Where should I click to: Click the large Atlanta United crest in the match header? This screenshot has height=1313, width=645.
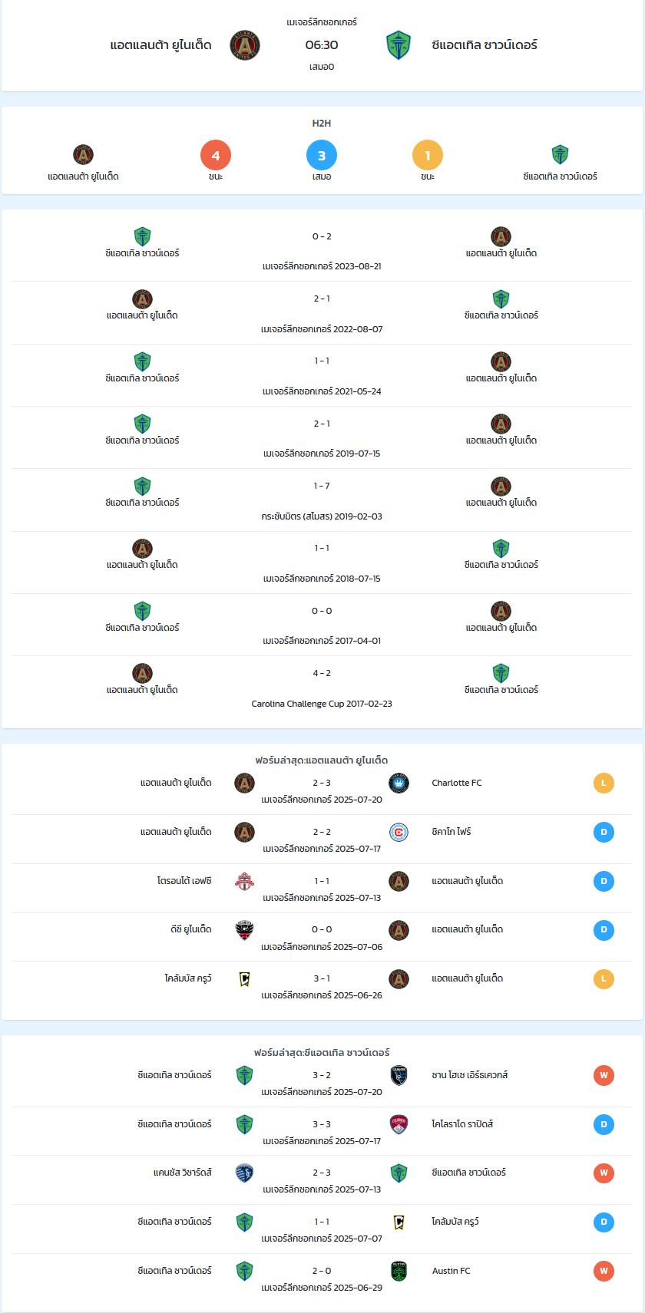point(245,45)
